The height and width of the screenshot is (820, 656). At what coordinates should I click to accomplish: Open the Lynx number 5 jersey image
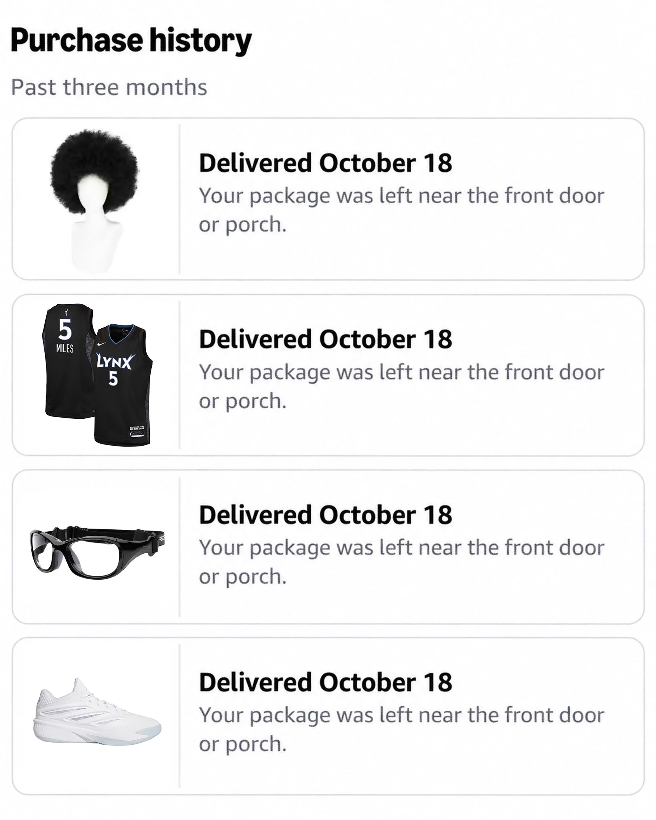98,375
